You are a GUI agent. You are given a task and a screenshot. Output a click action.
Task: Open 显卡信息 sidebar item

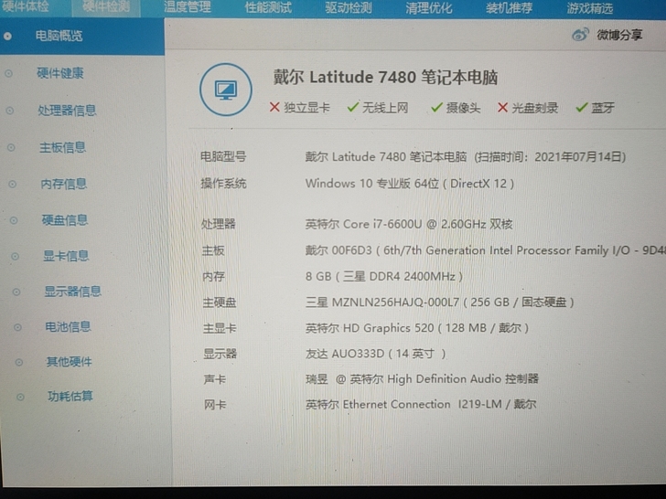click(x=66, y=256)
